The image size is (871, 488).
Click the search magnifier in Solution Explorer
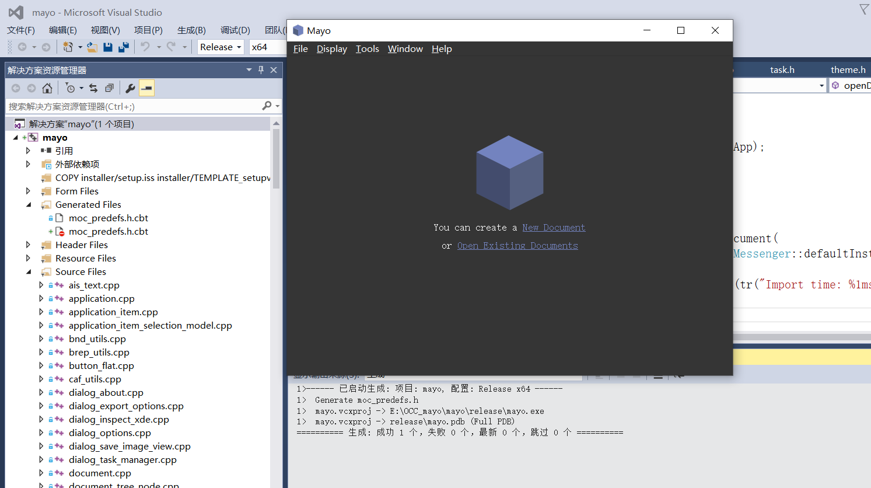268,106
